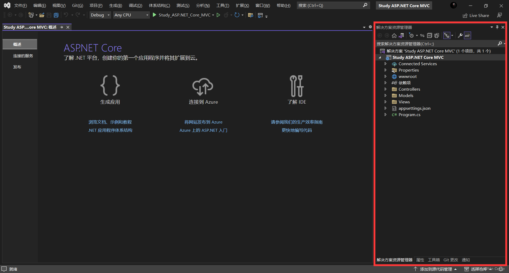Close the 概述 document tab

[68, 27]
